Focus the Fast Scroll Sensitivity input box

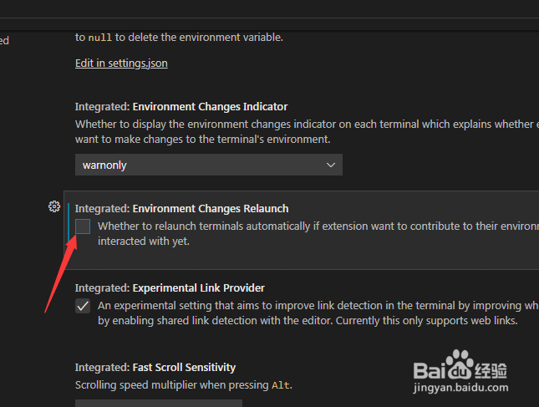(159, 403)
